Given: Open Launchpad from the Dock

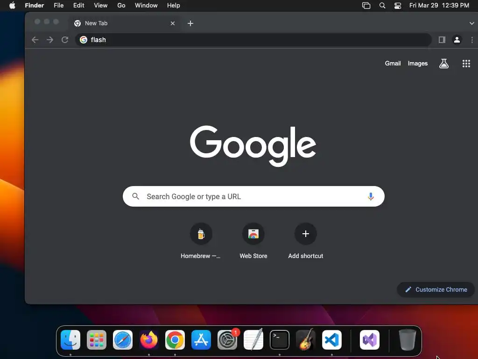Looking at the screenshot, I should pos(97,340).
